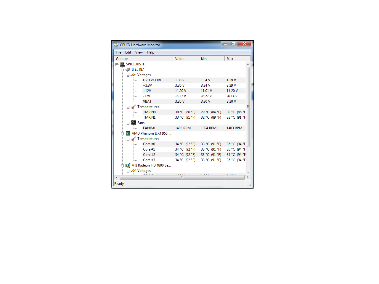Collapse the Fans group
The image size is (379, 284).
point(128,123)
